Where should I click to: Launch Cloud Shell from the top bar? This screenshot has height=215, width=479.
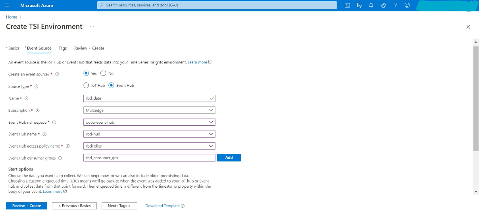(347, 5)
